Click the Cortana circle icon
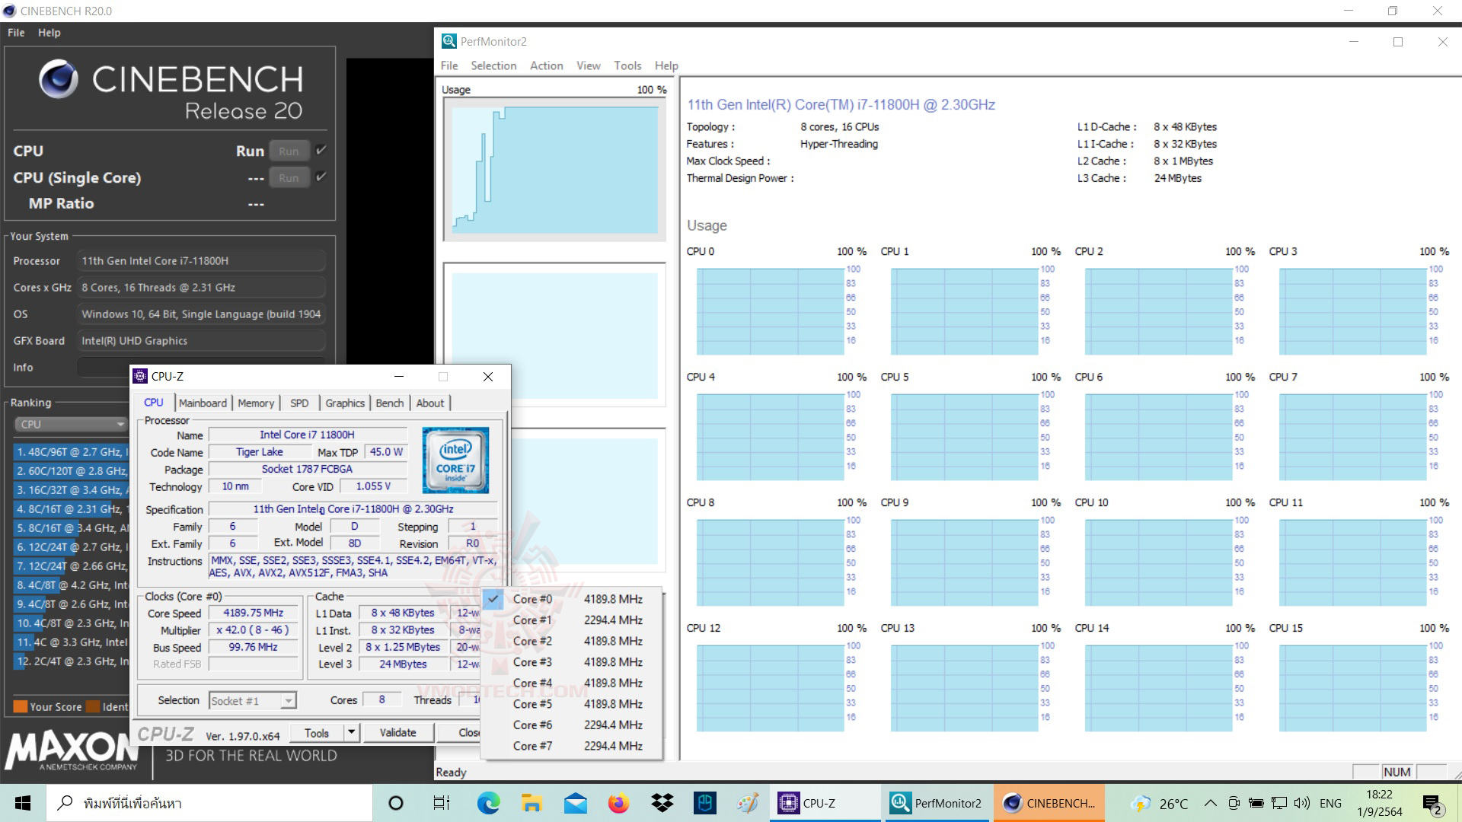Screen dimensions: 1462x822 pyautogui.click(x=396, y=803)
